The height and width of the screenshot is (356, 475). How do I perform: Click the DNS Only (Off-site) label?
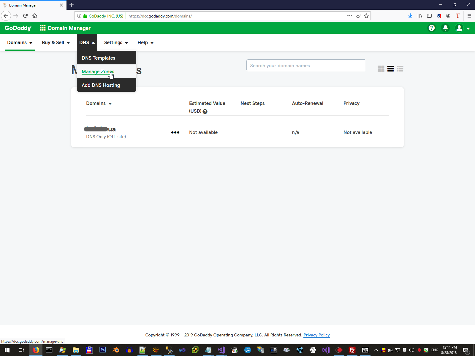pyautogui.click(x=106, y=137)
